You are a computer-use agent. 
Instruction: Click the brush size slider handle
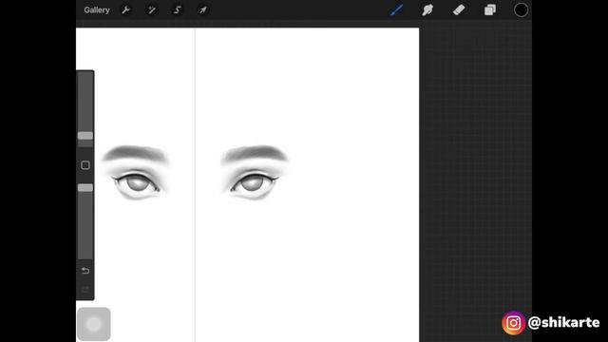85,136
